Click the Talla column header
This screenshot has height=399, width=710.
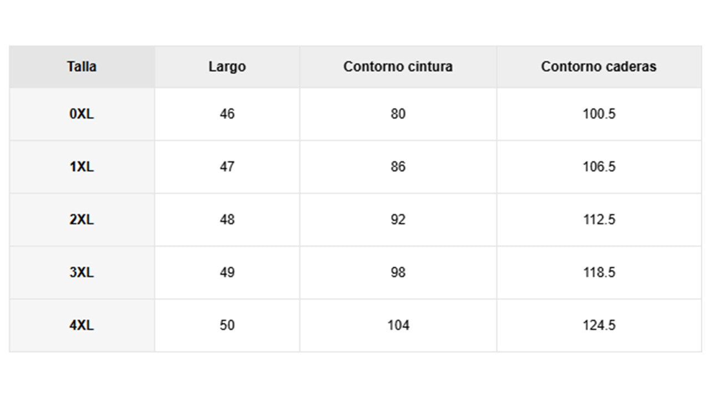[82, 66]
